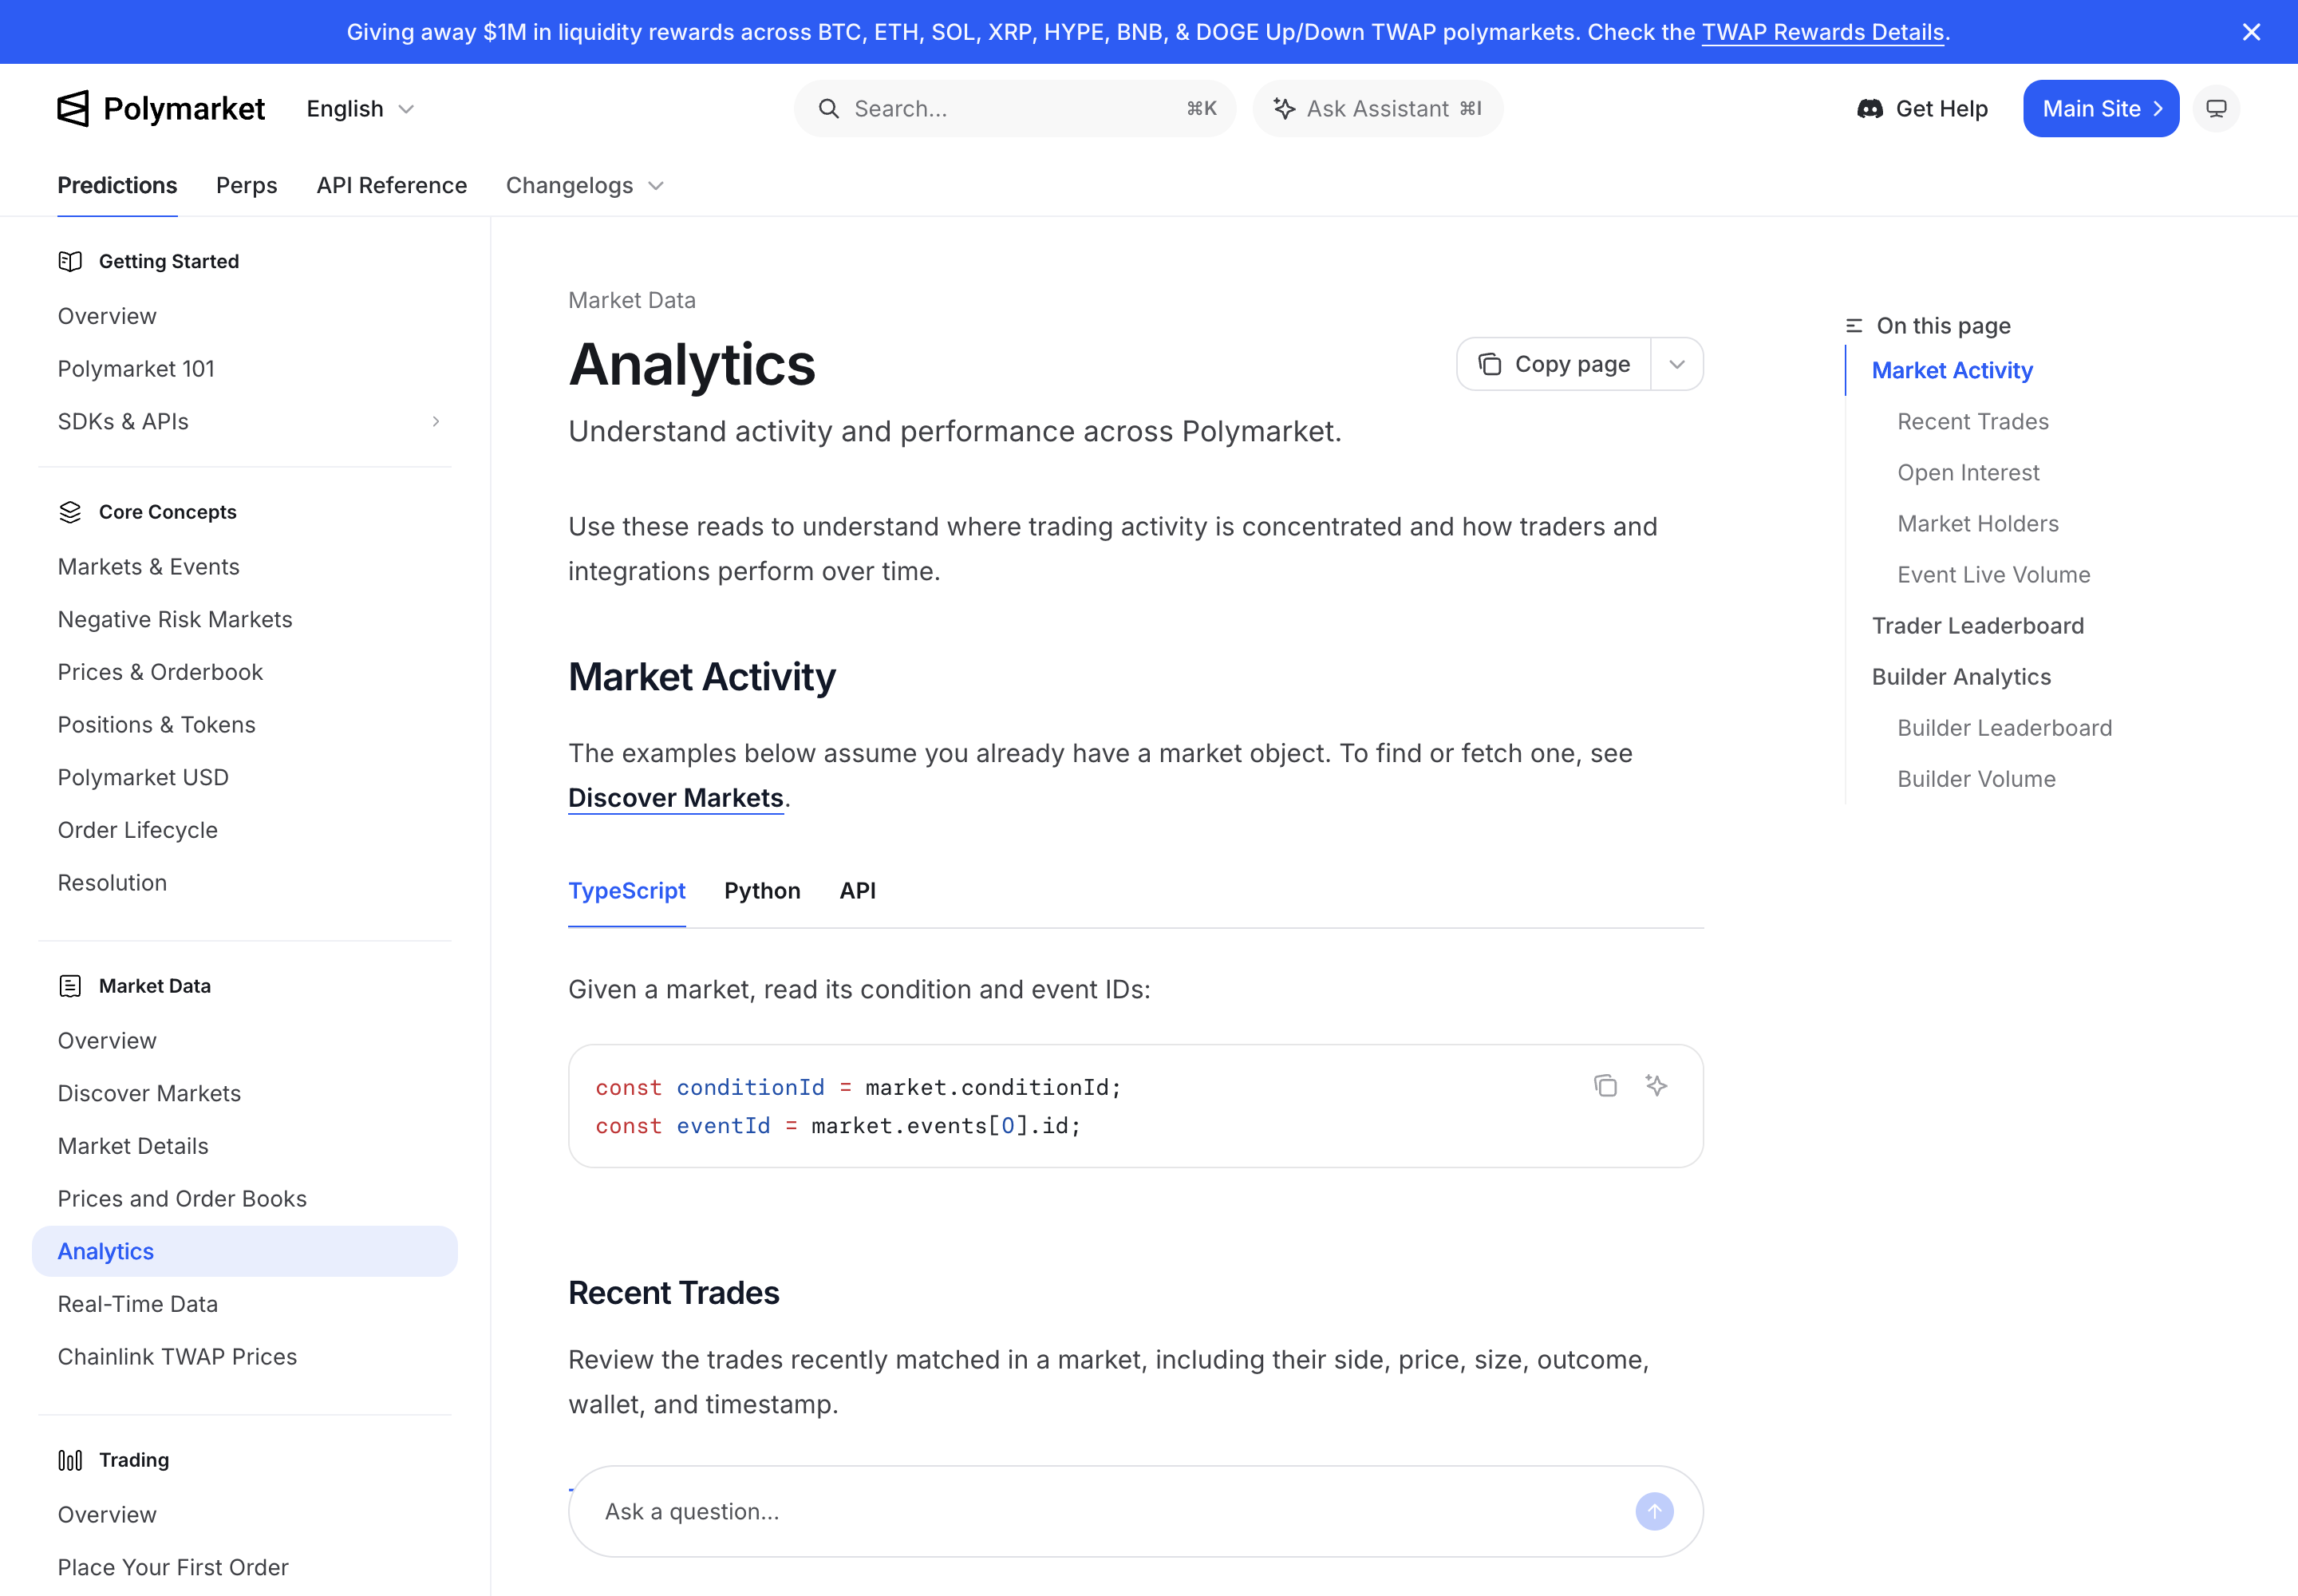This screenshot has width=2298, height=1596.
Task: Switch to the API code tab
Action: point(857,891)
